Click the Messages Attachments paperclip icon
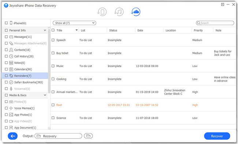Viewport: 238px width, 144px height. [11, 43]
